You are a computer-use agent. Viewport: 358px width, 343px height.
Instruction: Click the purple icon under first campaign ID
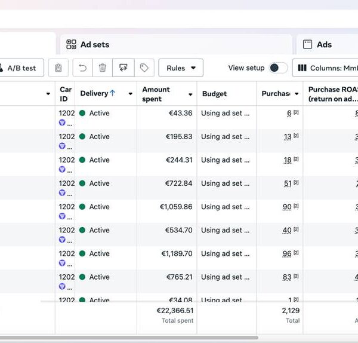[62, 122]
